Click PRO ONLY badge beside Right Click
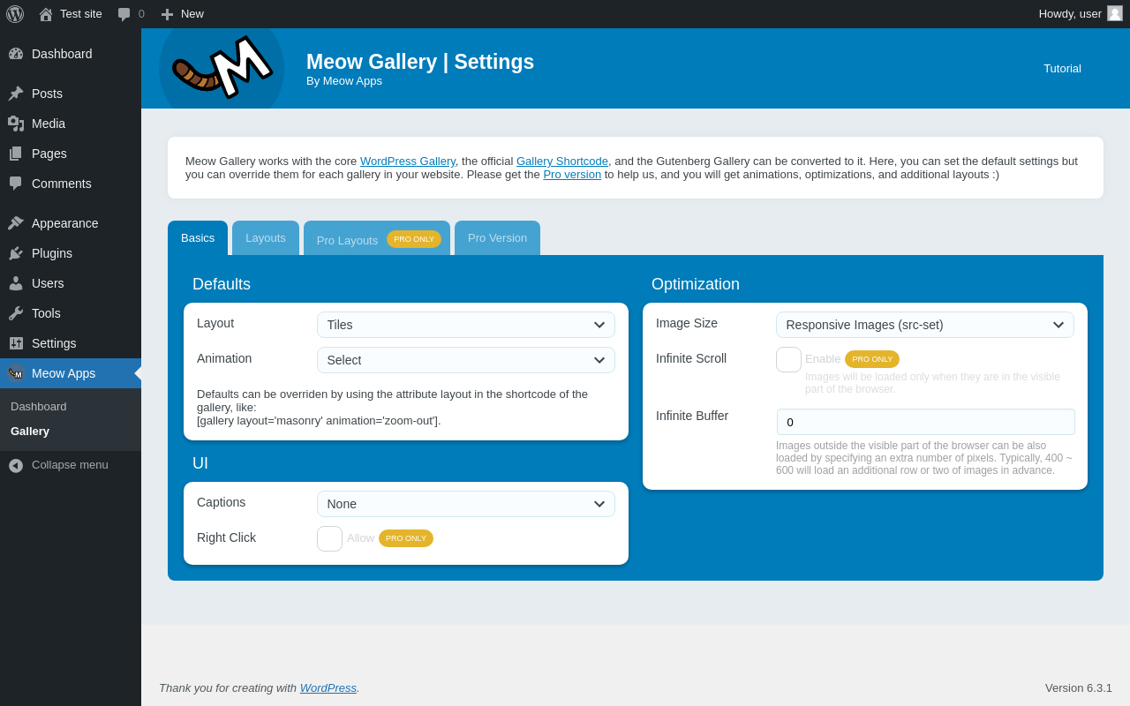 pyautogui.click(x=406, y=538)
